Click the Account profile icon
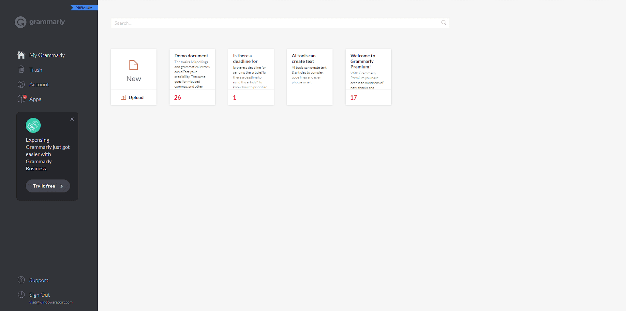Image resolution: width=626 pixels, height=311 pixels. click(21, 84)
